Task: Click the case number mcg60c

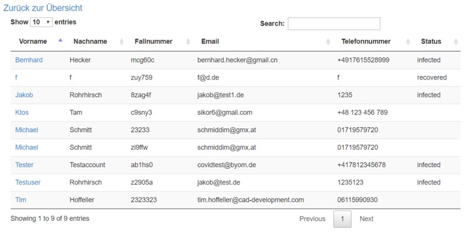Action: click(x=142, y=60)
